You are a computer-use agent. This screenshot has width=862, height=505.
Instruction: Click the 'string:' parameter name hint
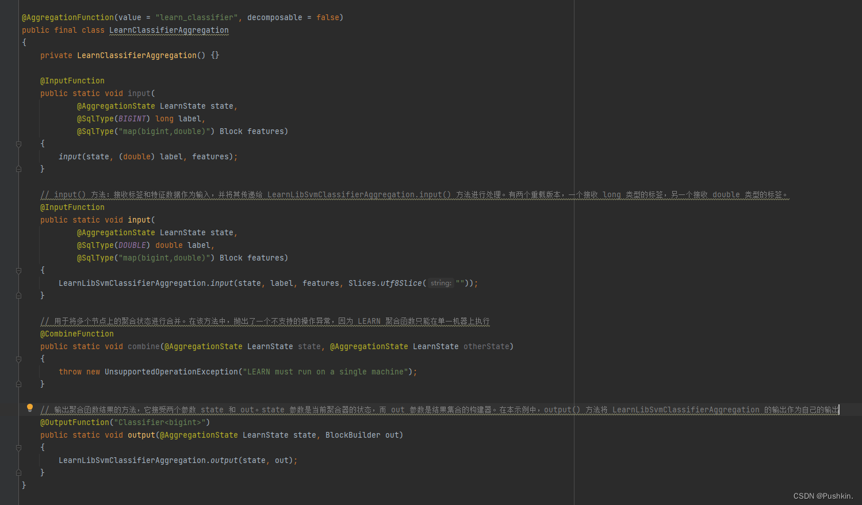pyautogui.click(x=441, y=284)
